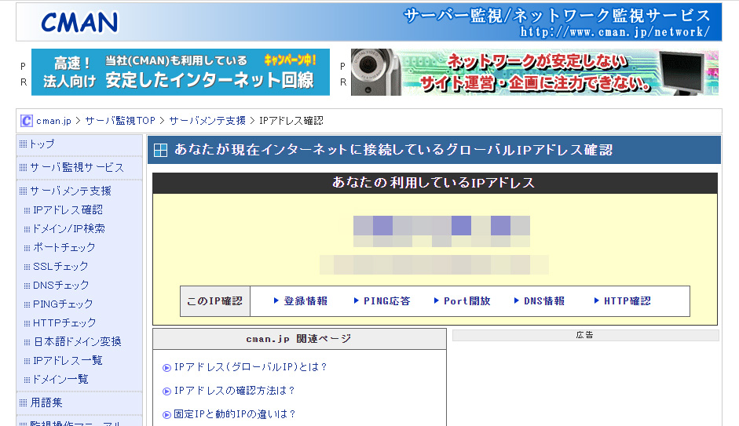Check Port開放 for this IP
This screenshot has height=426, width=739.
(x=467, y=301)
